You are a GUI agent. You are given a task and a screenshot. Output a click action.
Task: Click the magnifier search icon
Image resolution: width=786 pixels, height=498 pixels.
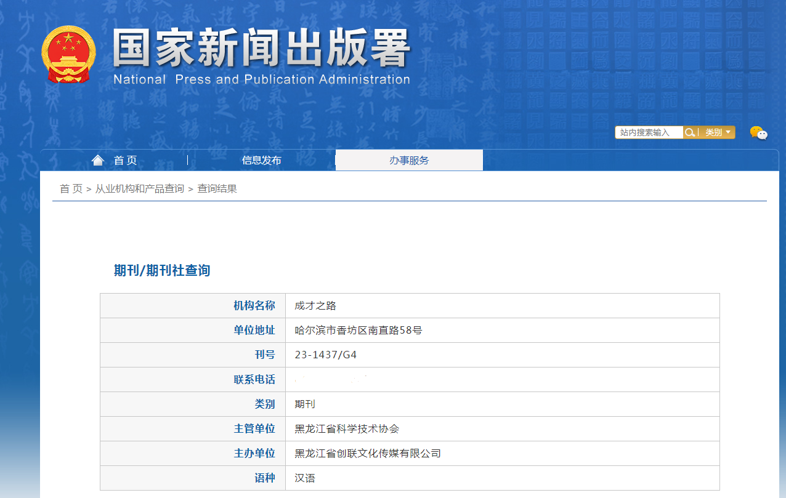coord(690,132)
